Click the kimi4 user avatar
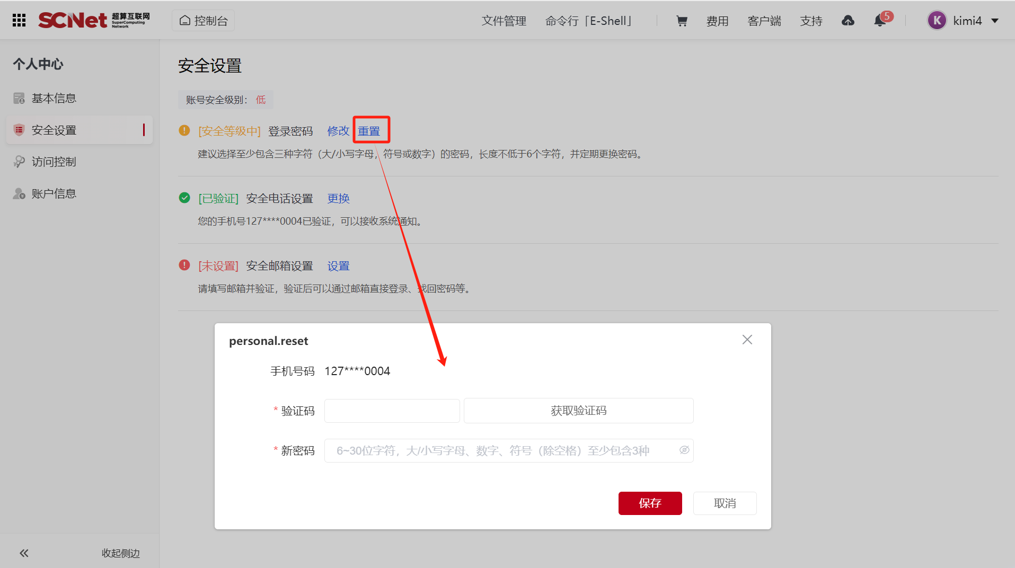The height and width of the screenshot is (568, 1015). coord(937,21)
